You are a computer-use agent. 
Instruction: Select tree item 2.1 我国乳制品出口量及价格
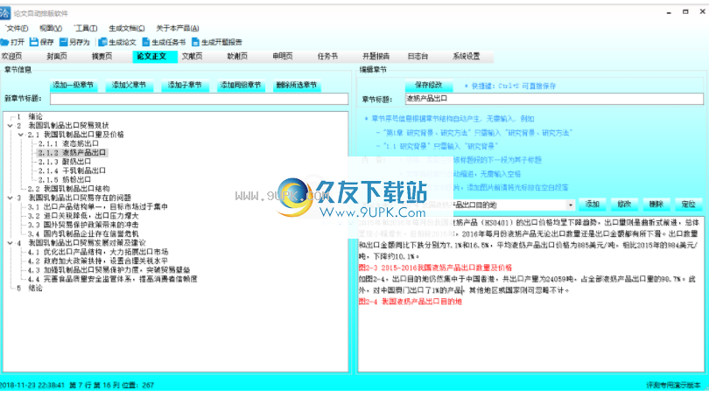point(75,135)
